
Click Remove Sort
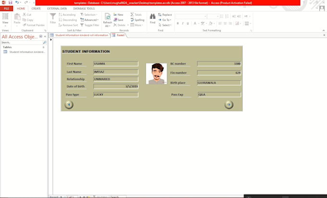pyautogui.click(x=68, y=25)
